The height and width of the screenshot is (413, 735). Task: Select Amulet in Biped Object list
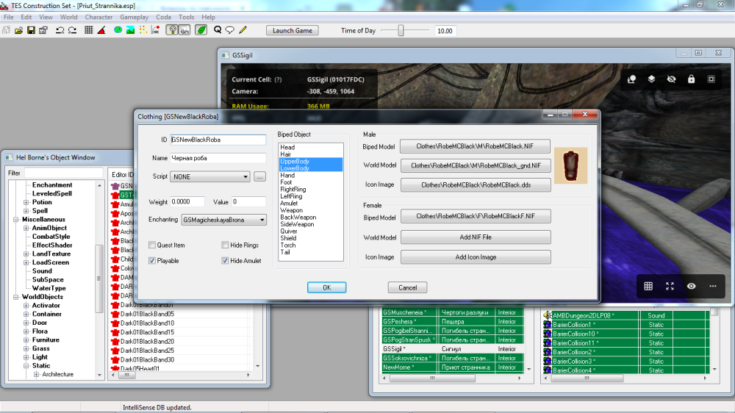click(x=289, y=204)
